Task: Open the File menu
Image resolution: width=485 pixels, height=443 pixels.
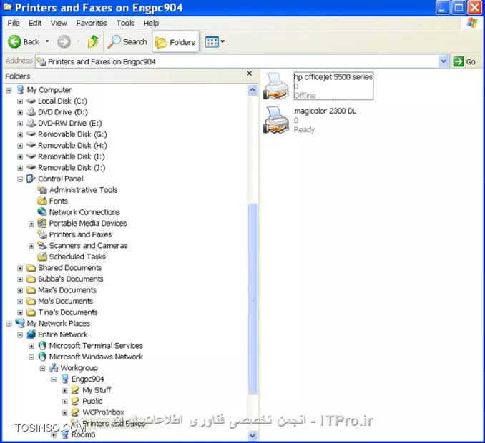Action: pos(14,23)
